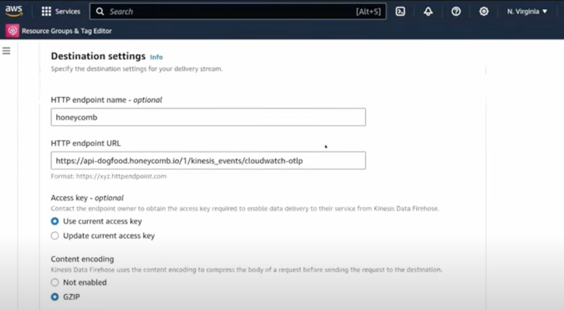
Task: Open the account settings gear
Action: 483,11
